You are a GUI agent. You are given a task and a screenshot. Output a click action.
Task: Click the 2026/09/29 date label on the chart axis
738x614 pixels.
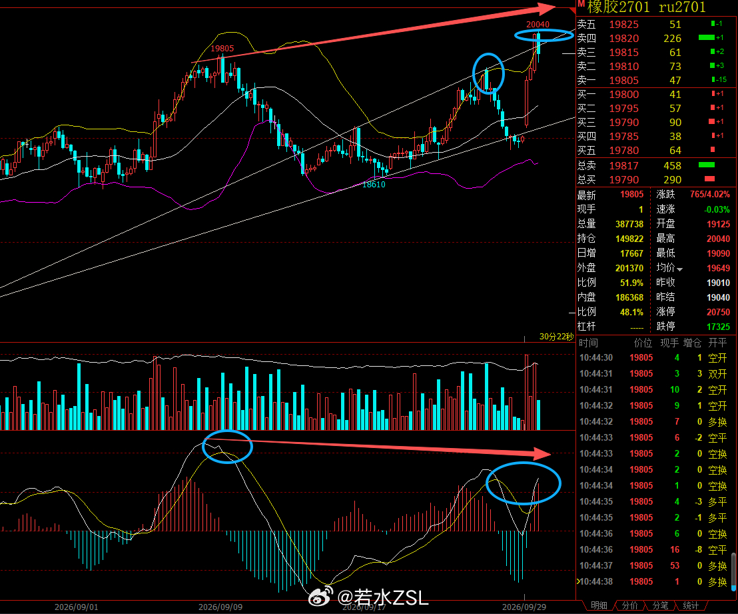coord(524,607)
